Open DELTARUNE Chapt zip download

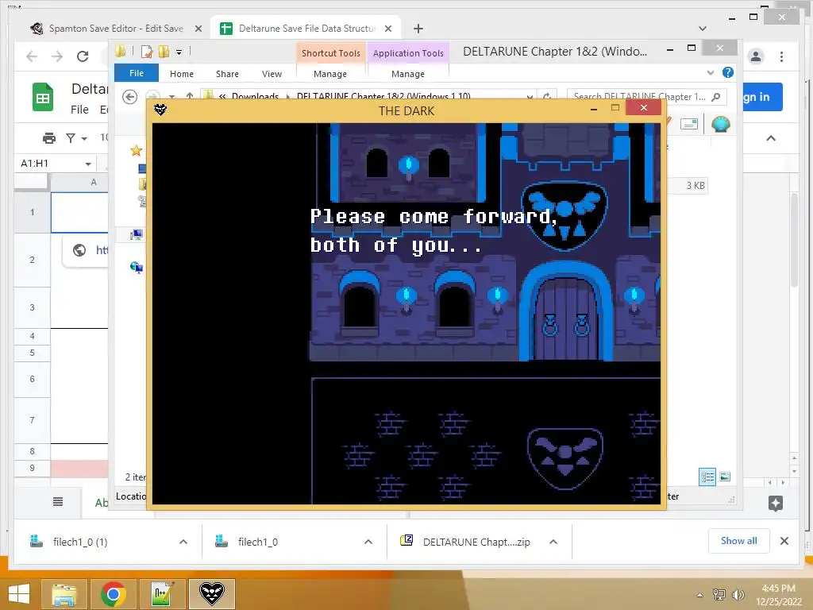[465, 542]
